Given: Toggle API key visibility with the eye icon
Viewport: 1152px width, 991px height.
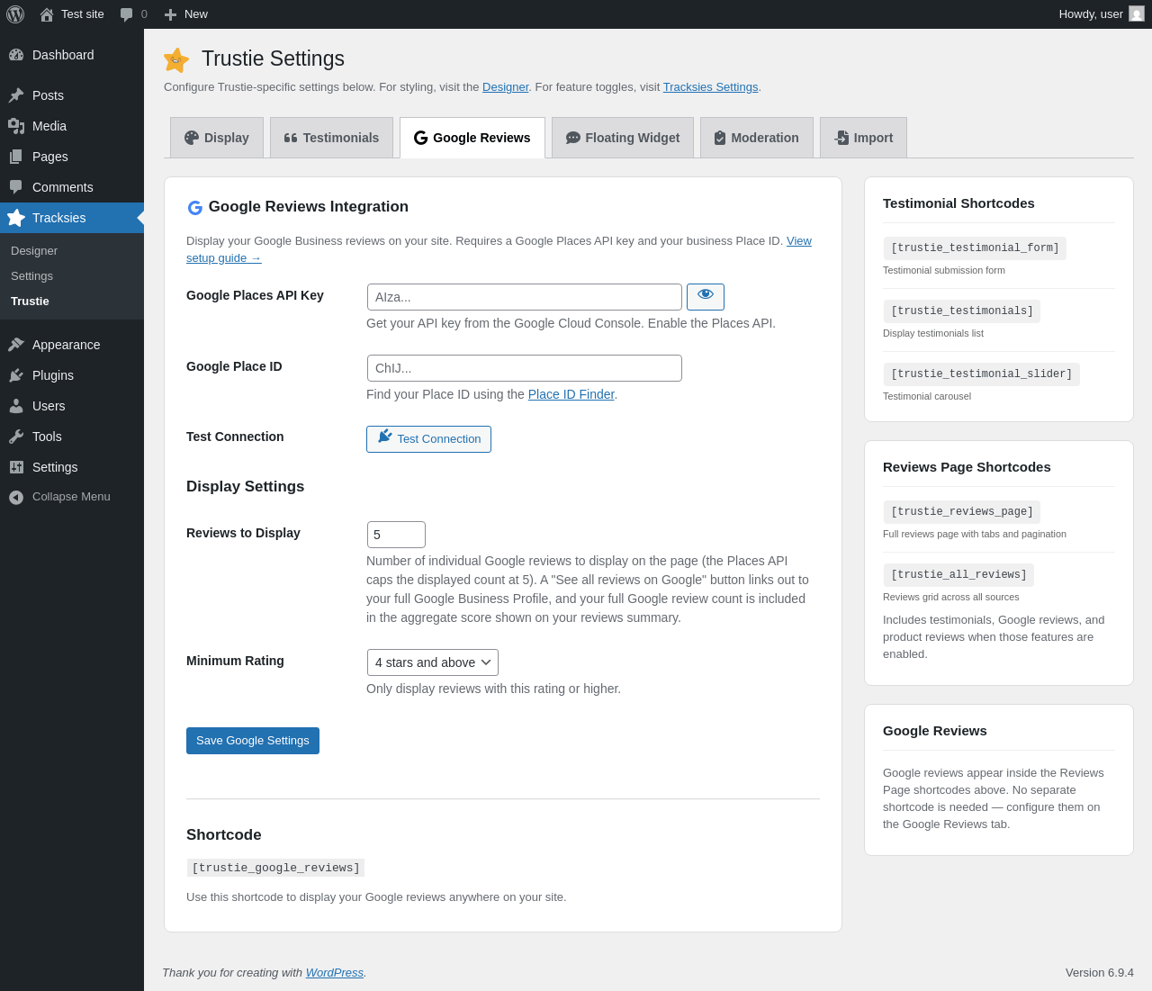Looking at the screenshot, I should click(x=706, y=297).
